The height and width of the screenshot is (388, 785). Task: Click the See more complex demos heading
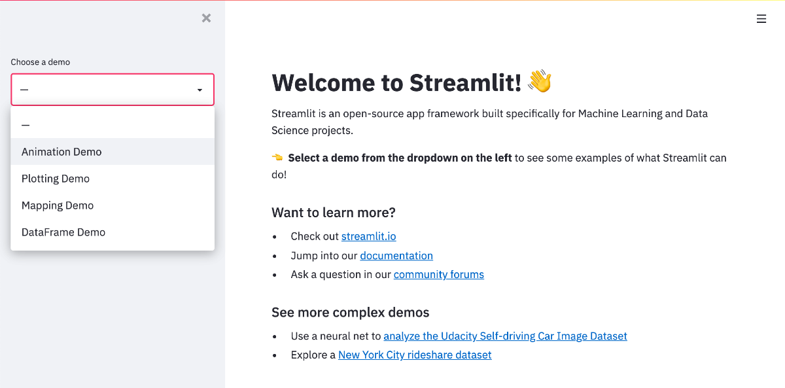(350, 312)
